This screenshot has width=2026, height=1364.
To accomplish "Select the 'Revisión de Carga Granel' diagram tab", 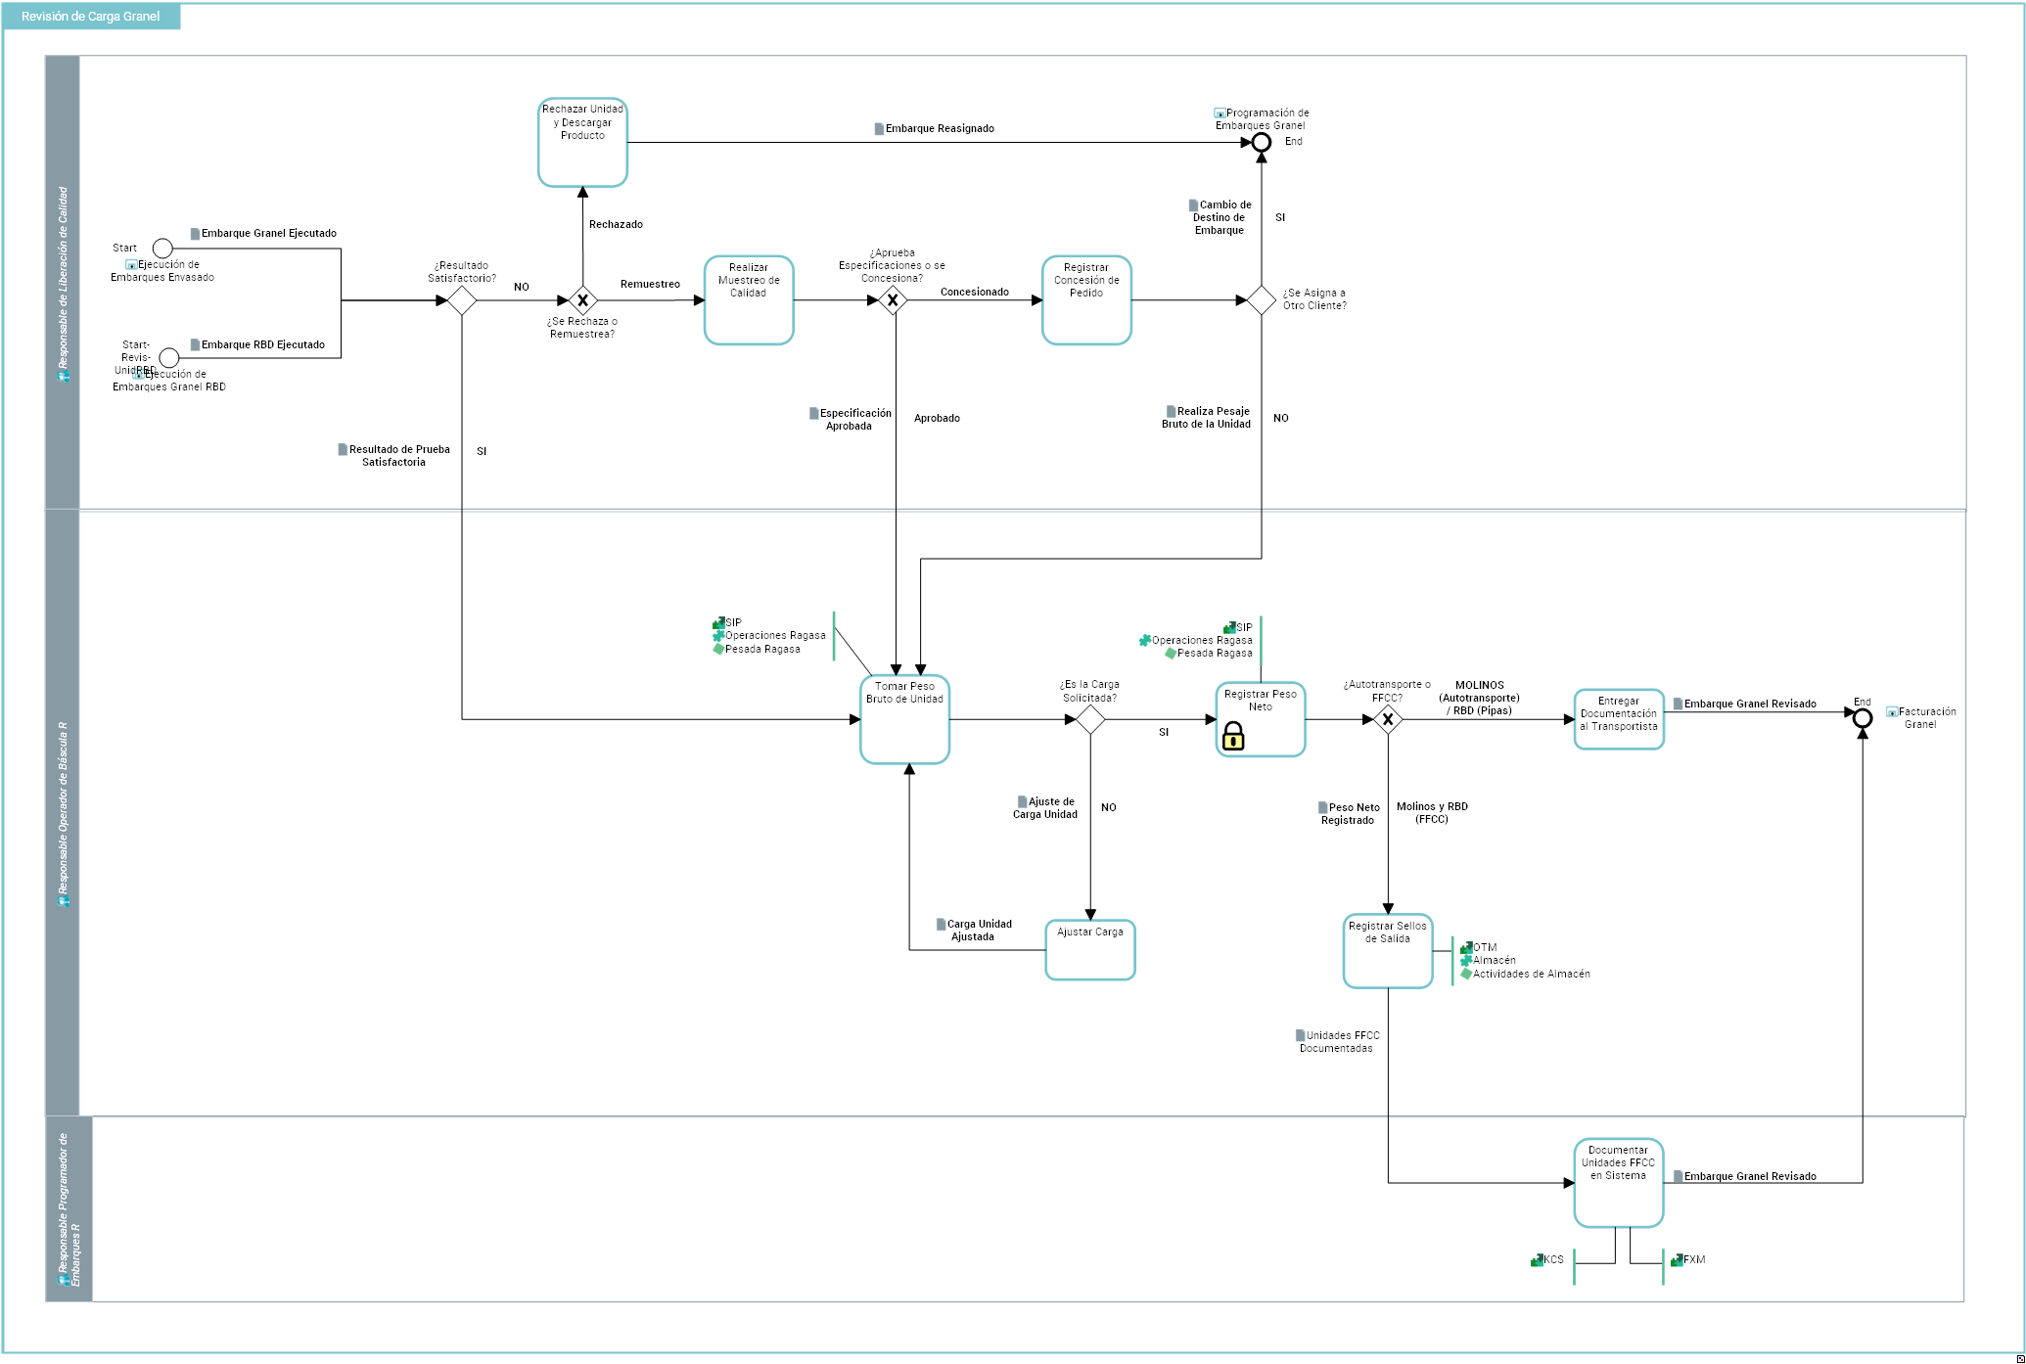I will (91, 17).
